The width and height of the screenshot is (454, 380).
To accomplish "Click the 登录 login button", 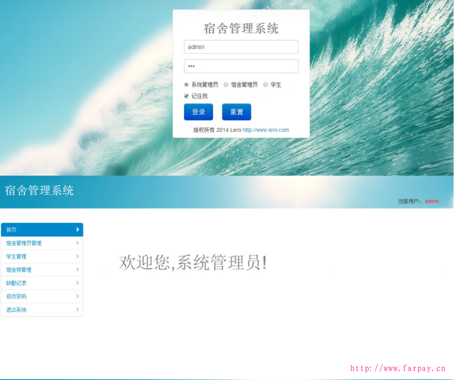I will 198,112.
